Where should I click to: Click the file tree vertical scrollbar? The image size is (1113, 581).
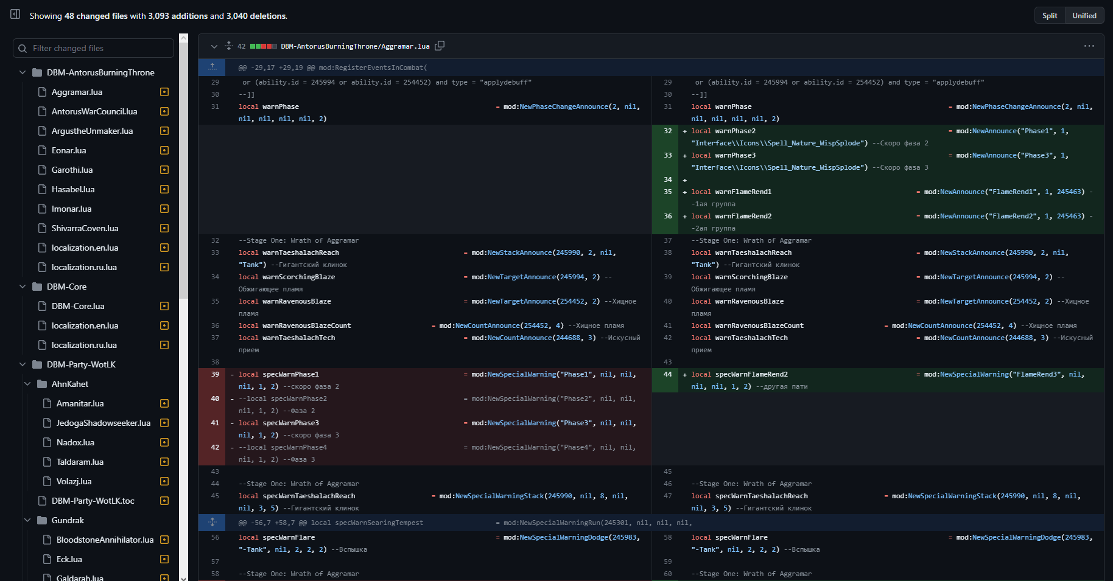[183, 183]
